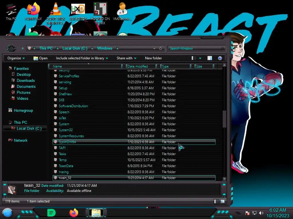Select the SoftwareDistribution folder

click(x=134, y=106)
